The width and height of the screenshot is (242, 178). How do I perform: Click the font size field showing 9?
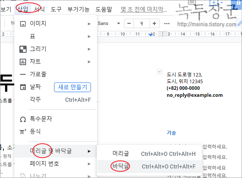[142, 23]
